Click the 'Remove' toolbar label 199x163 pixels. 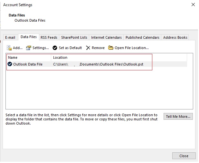98,48
